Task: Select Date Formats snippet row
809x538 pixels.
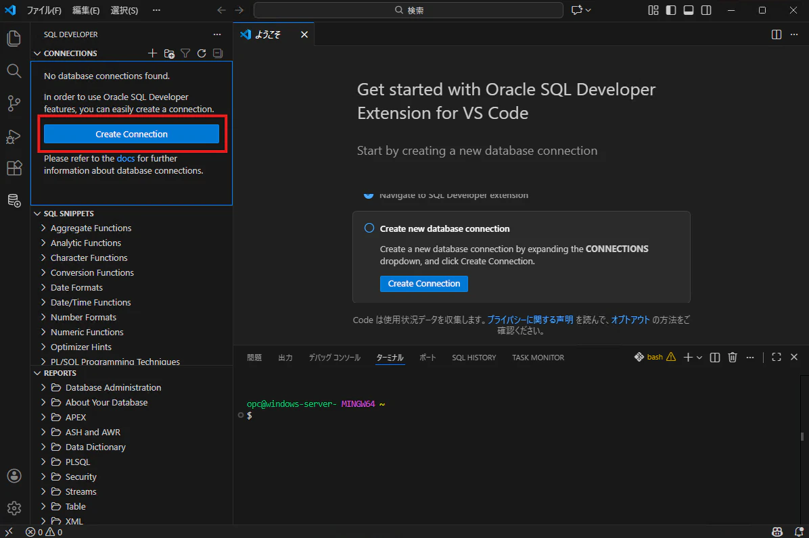Action: coord(132,287)
